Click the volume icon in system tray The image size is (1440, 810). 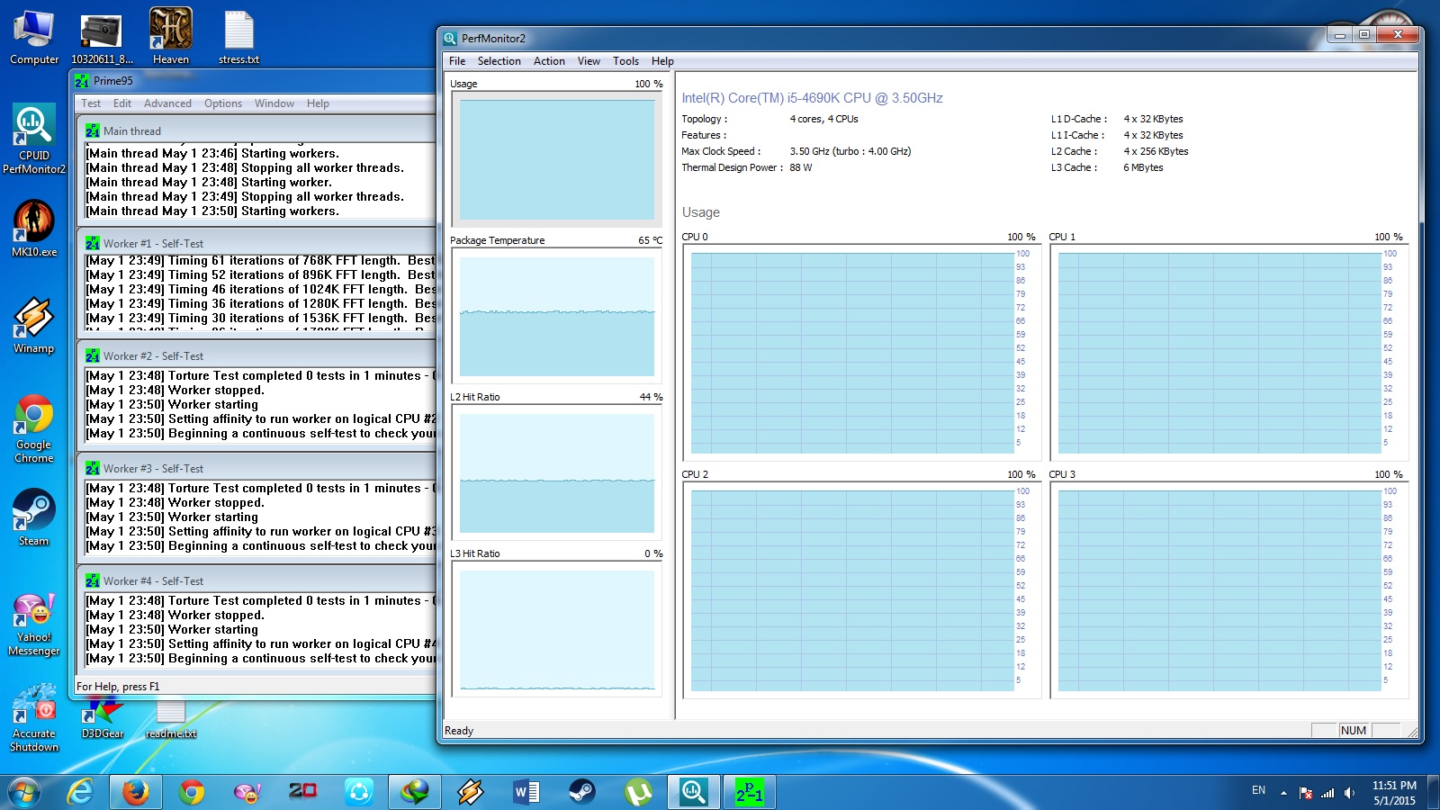pyautogui.click(x=1349, y=793)
